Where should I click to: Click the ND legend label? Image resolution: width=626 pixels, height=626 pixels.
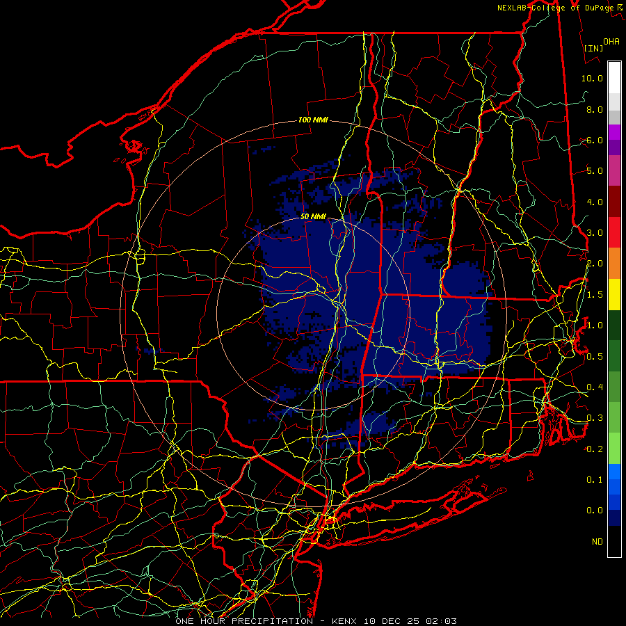597,542
